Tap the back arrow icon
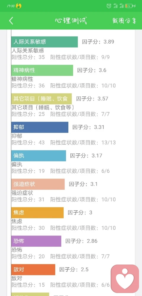142x296 pixels. tap(11, 21)
